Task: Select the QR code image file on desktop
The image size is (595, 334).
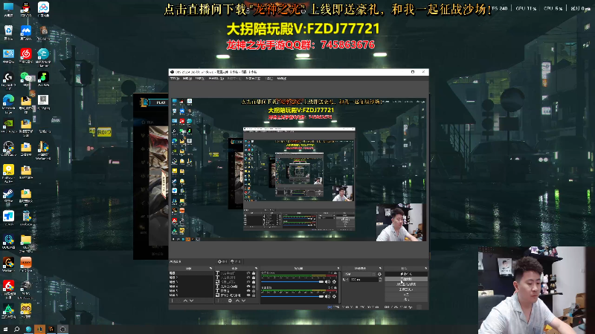Action: (43, 102)
